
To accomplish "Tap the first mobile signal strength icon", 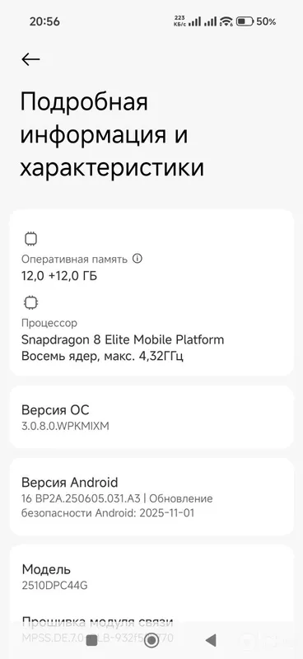I will click(194, 21).
